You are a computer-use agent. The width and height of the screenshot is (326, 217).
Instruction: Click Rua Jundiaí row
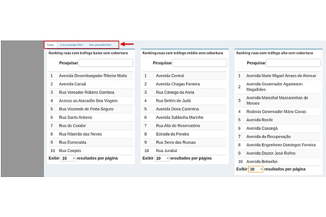pyautogui.click(x=185, y=150)
